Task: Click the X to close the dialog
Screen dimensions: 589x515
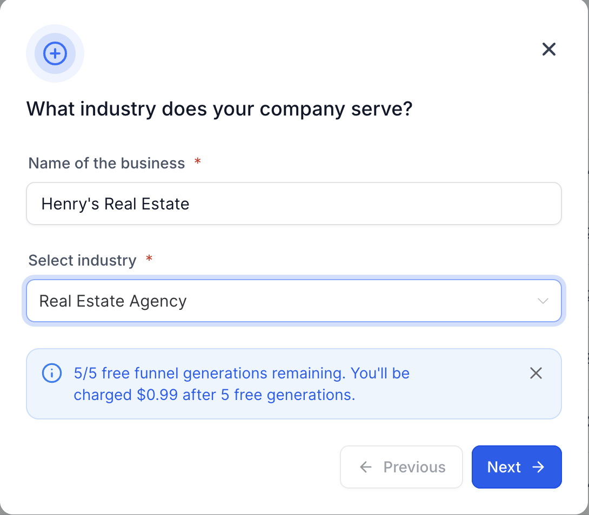Action: [x=549, y=49]
